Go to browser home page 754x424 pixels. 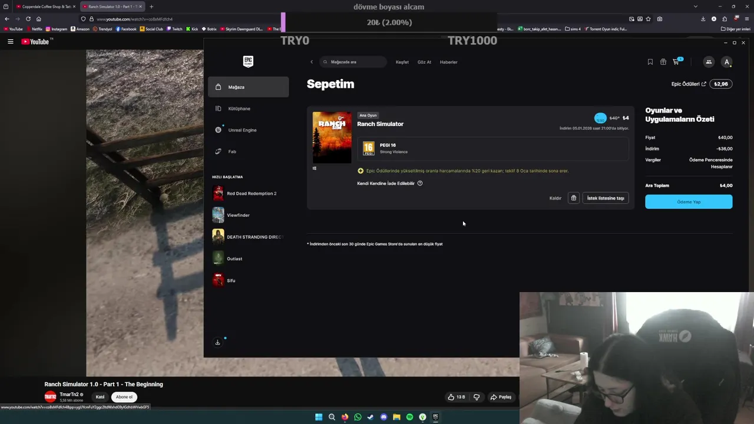click(x=39, y=19)
